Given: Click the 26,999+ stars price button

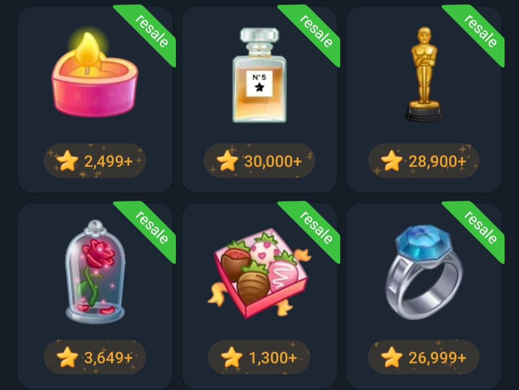Looking at the screenshot, I should tap(424, 357).
